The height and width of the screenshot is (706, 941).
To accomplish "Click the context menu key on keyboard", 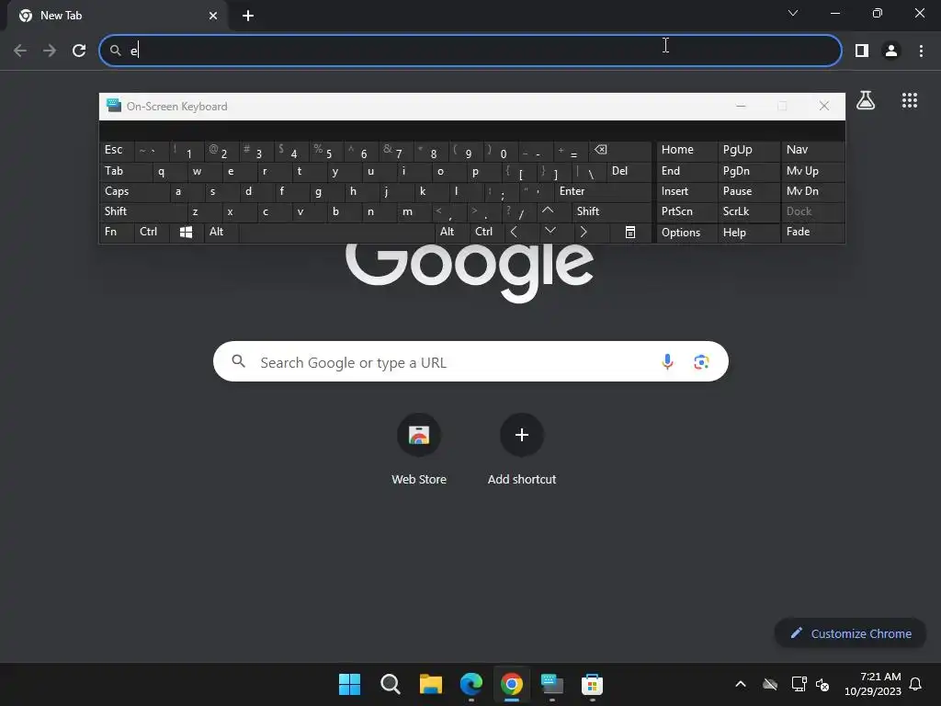I will point(630,233).
